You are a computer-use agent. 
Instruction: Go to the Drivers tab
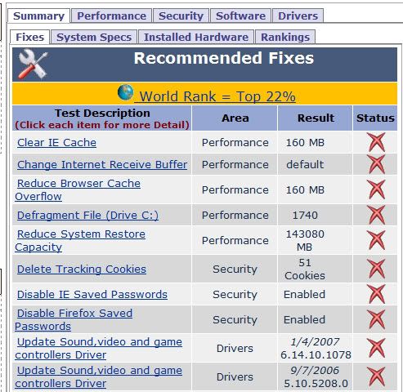coord(298,16)
